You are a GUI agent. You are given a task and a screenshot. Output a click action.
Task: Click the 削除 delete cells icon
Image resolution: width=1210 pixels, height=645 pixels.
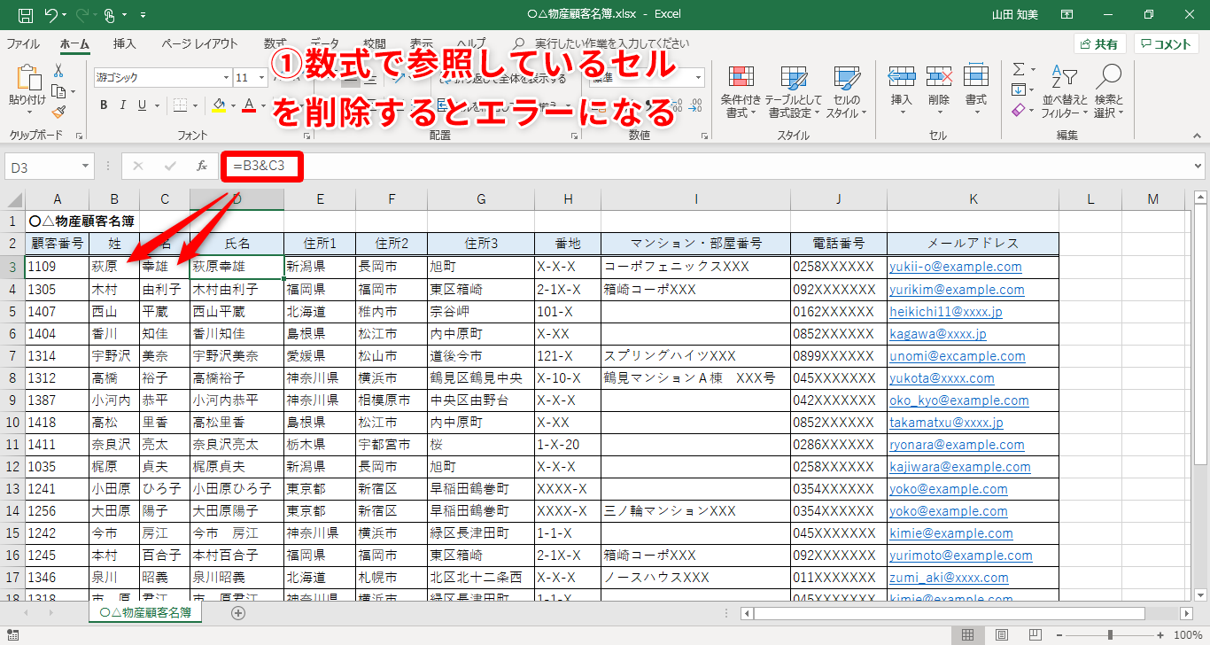939,77
